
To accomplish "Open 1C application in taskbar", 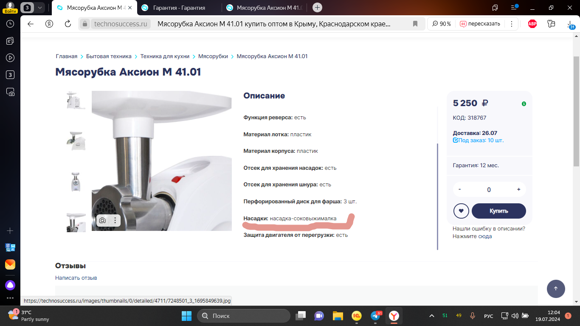I will pos(357,316).
